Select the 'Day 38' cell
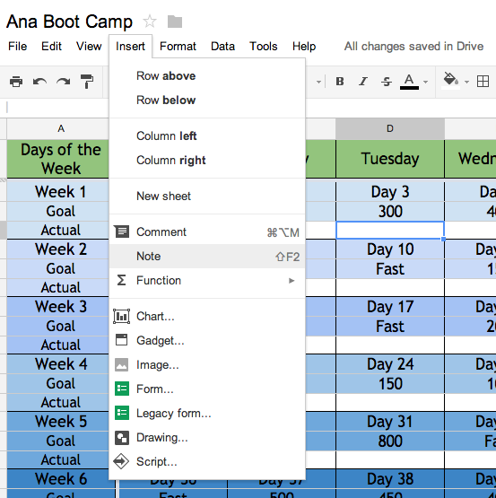496x498 pixels. coord(390,479)
